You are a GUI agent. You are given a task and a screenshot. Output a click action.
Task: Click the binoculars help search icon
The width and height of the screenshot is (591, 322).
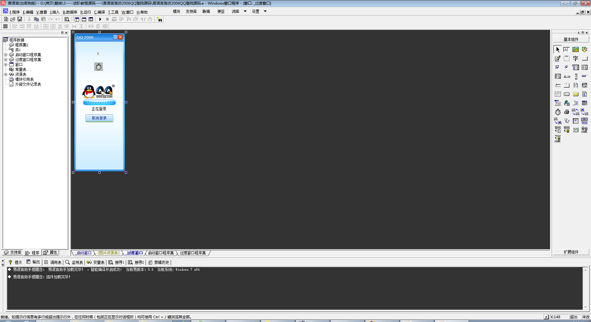[159, 19]
